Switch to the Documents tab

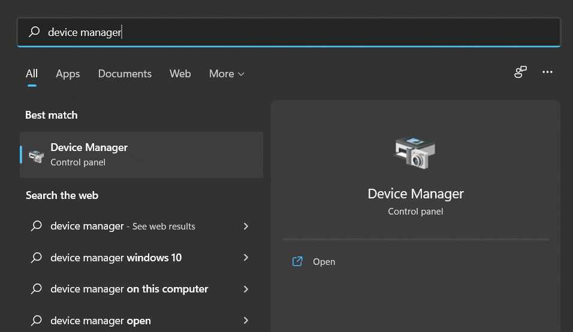tap(125, 74)
